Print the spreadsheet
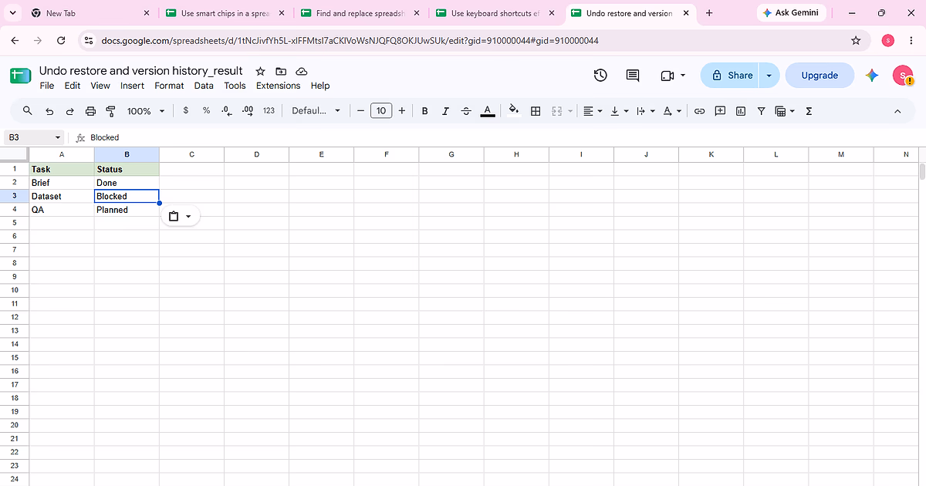Image resolution: width=926 pixels, height=486 pixels. coord(90,111)
